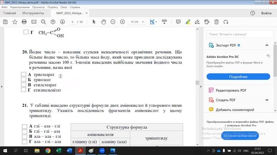
Task: Click the Бесплатная пробная версия button
Action: pos(240,136)
